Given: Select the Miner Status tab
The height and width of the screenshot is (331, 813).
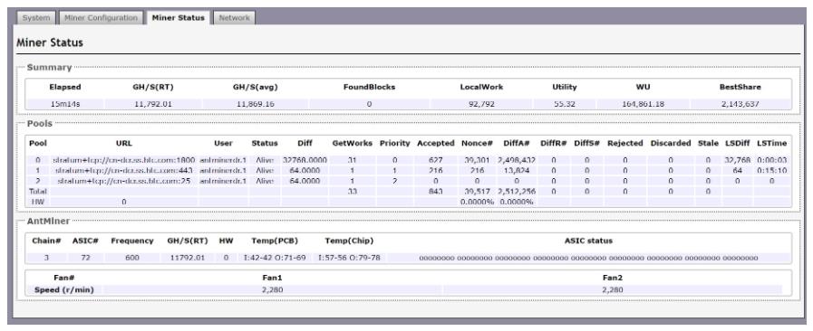Looking at the screenshot, I should point(178,17).
